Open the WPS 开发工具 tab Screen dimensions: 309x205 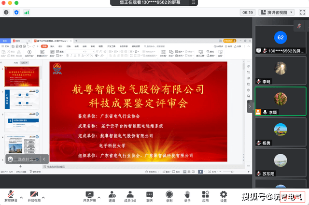[x=112, y=46]
